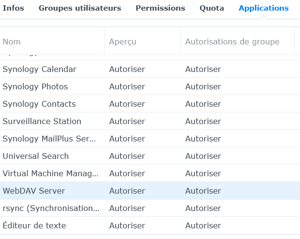
Task: Select the Synology MailPlus Ser... row
Action: [150, 139]
